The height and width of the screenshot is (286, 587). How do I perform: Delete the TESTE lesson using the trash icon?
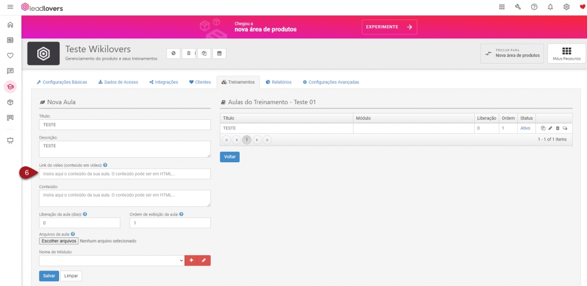[557, 128]
